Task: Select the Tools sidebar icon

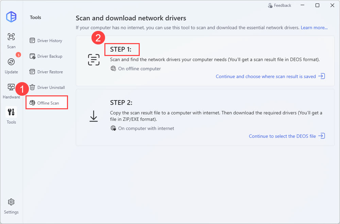Action: pyautogui.click(x=11, y=115)
